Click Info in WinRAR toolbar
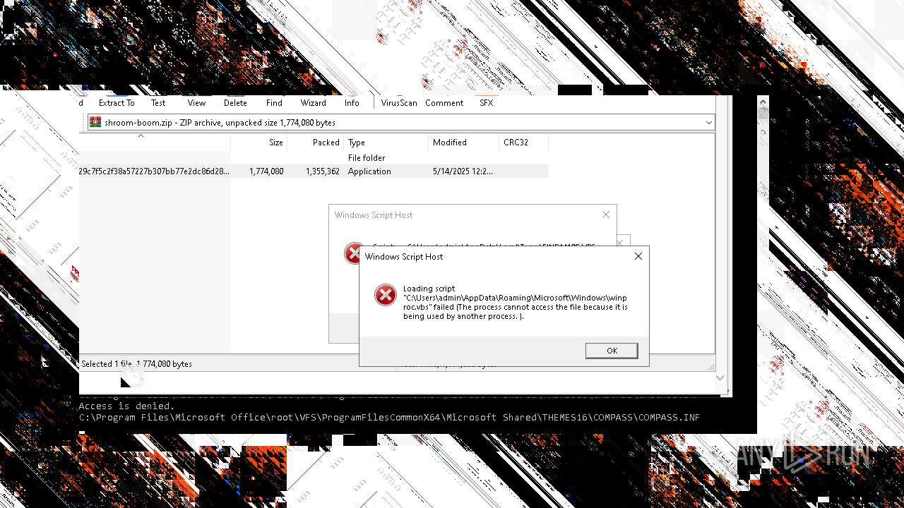Image resolution: width=904 pixels, height=508 pixels. tap(352, 103)
